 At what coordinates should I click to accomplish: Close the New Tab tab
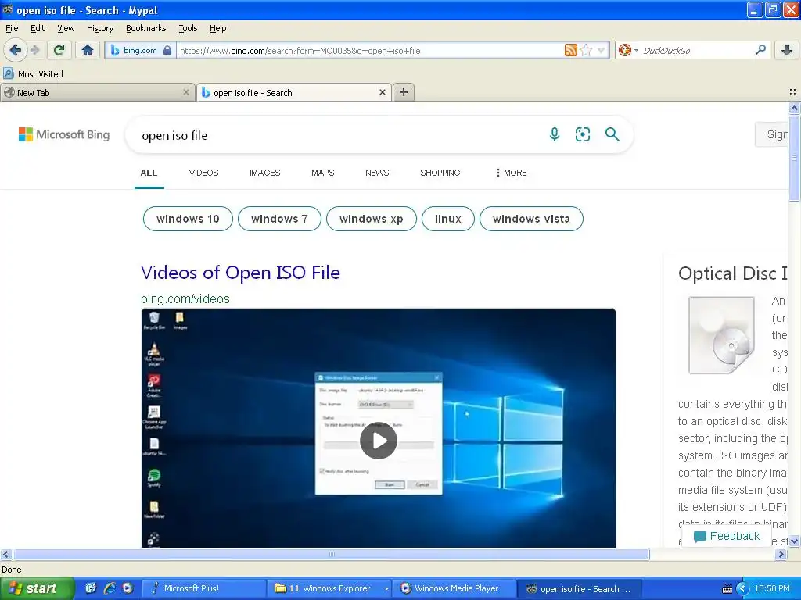[x=186, y=92]
